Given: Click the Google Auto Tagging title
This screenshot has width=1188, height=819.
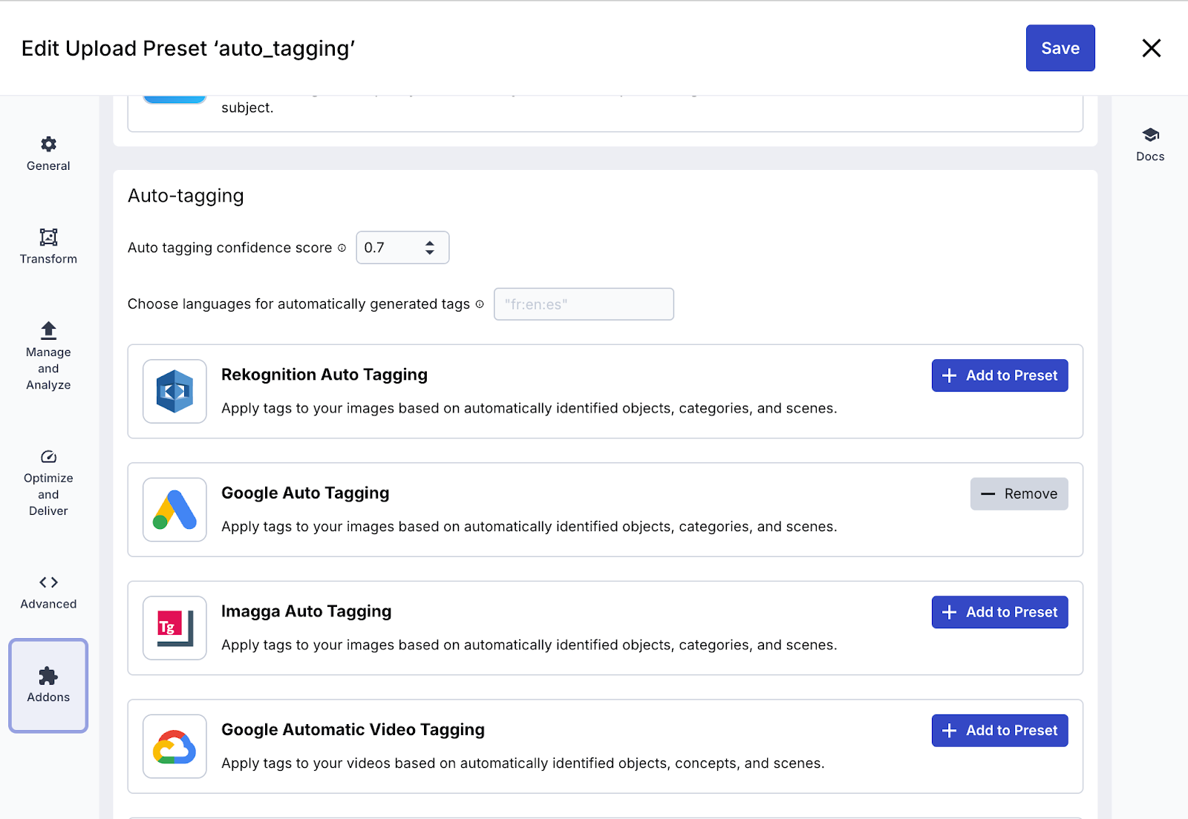Looking at the screenshot, I should pyautogui.click(x=305, y=493).
